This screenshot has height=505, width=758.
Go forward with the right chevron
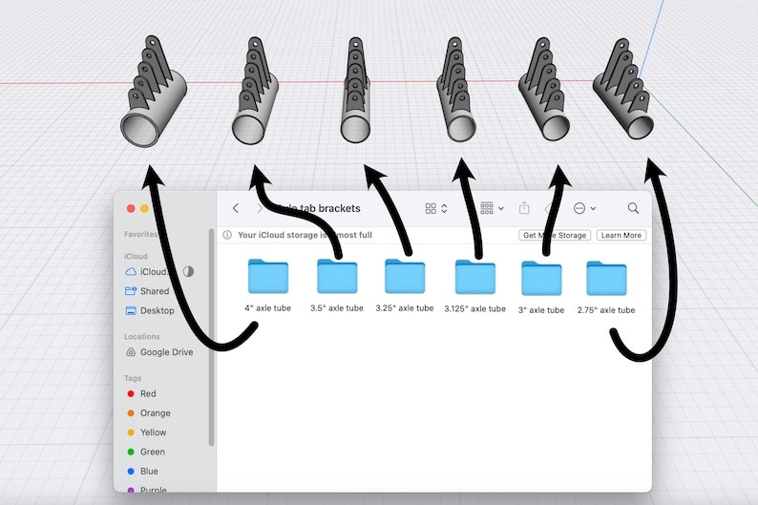pos(260,208)
